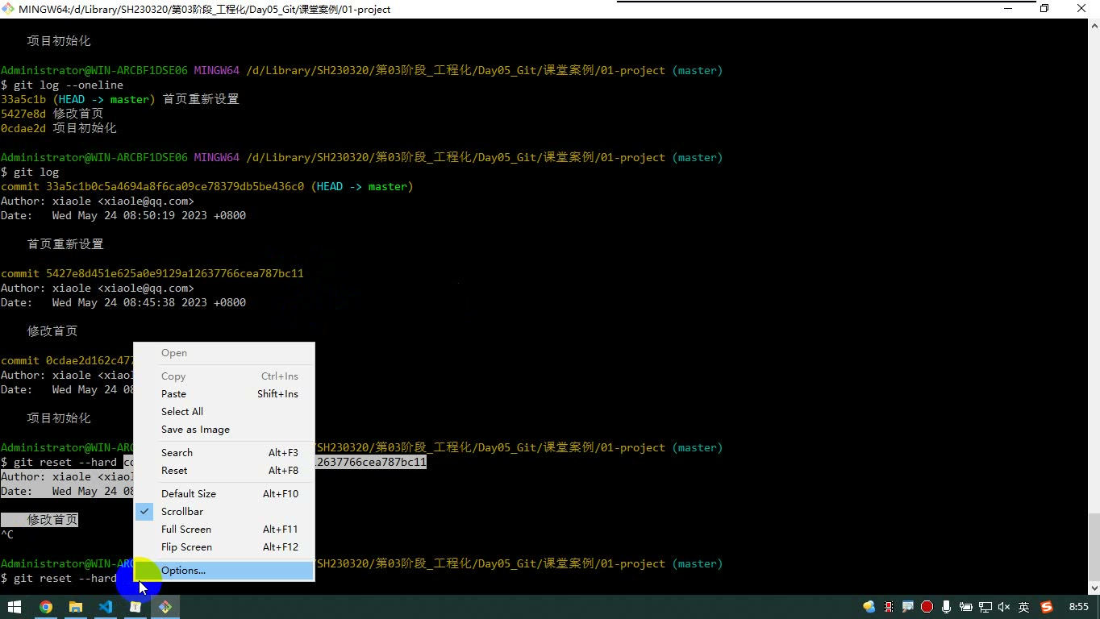Click the ^C interrupt line
Screen dimensions: 1100x619
click(x=7, y=534)
